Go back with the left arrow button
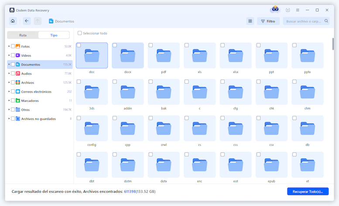 (x=27, y=21)
